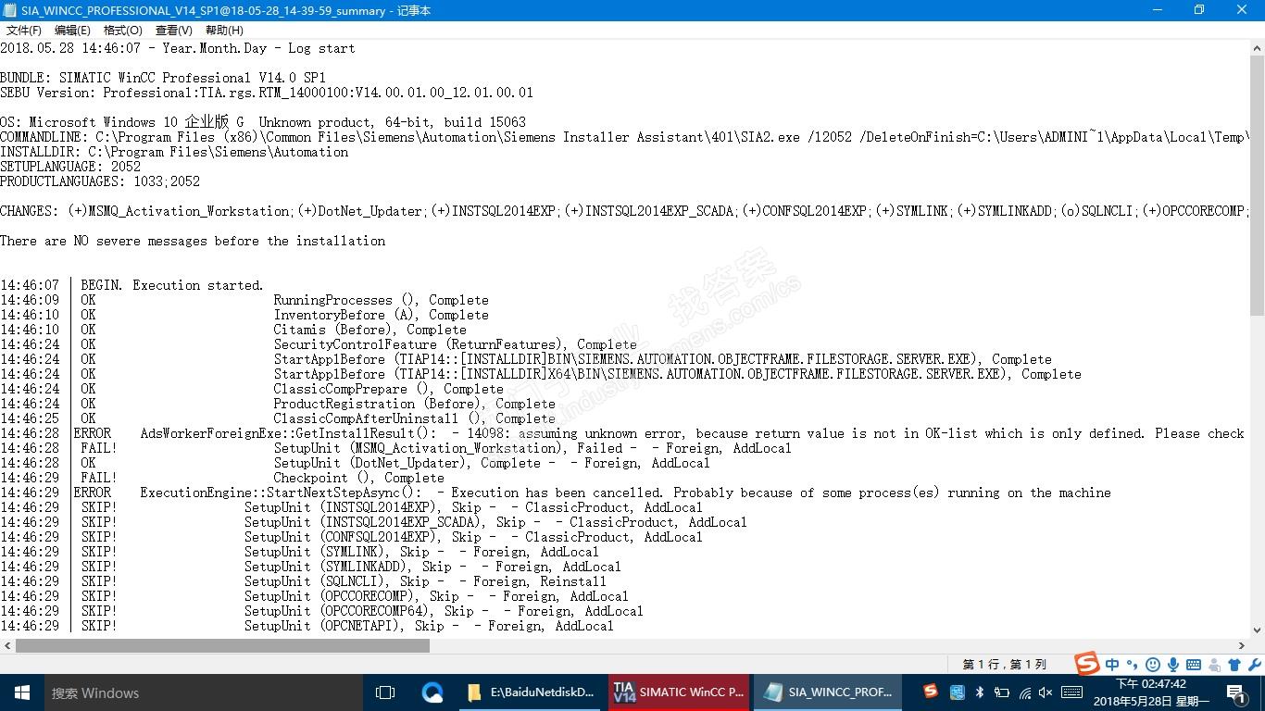The height and width of the screenshot is (711, 1265).
Task: Click the 'SetupUnit (MSMQ_Activation_Workstation), Failed' line
Action: click(x=532, y=448)
